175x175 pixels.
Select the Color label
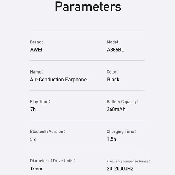click(113, 72)
